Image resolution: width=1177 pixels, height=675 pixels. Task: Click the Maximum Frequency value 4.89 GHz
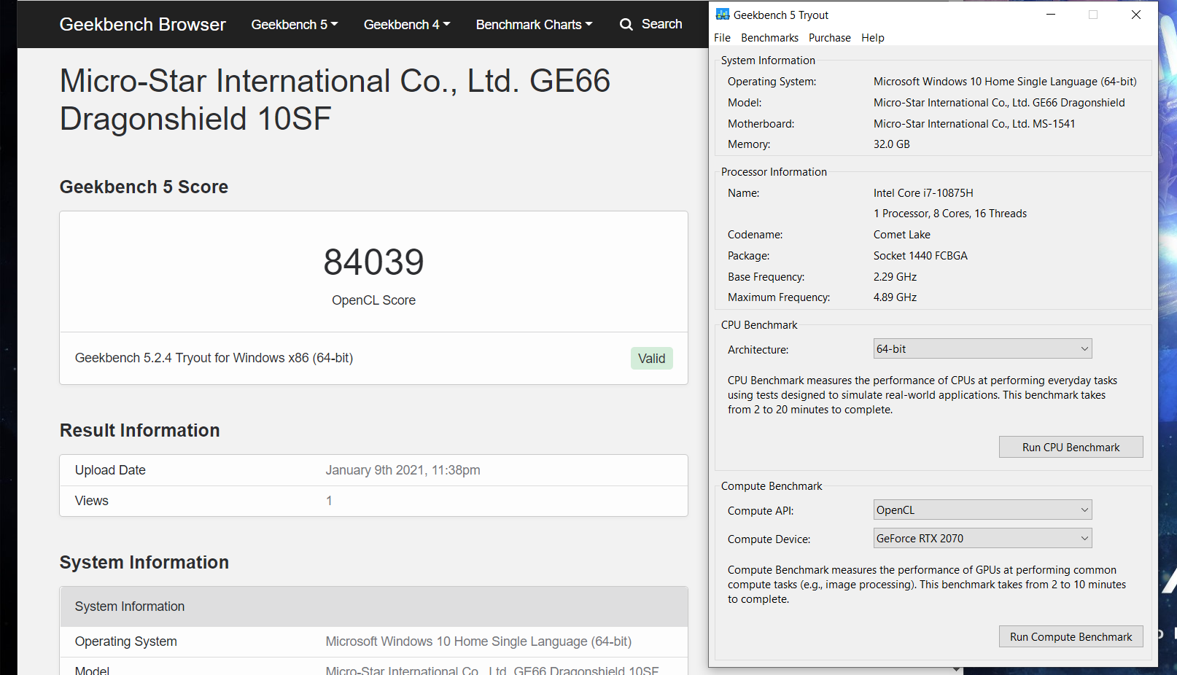point(895,297)
